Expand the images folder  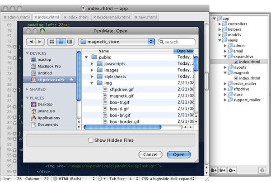pos(92,70)
